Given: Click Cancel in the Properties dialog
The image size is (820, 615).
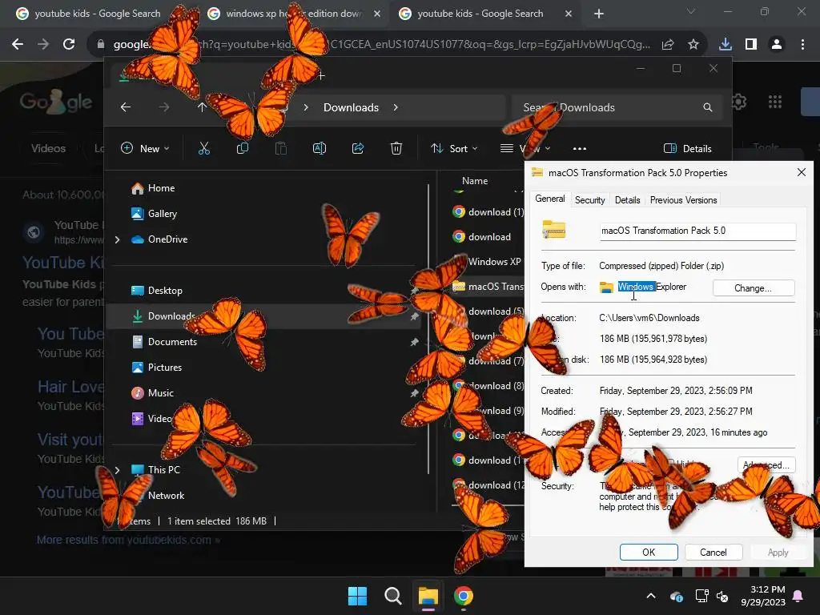Looking at the screenshot, I should 713,553.
